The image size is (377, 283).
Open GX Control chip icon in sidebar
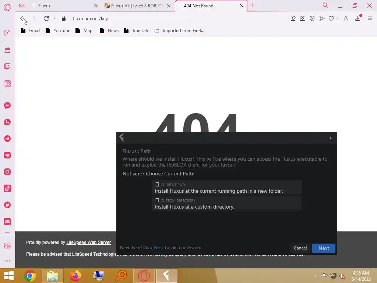point(7,83)
